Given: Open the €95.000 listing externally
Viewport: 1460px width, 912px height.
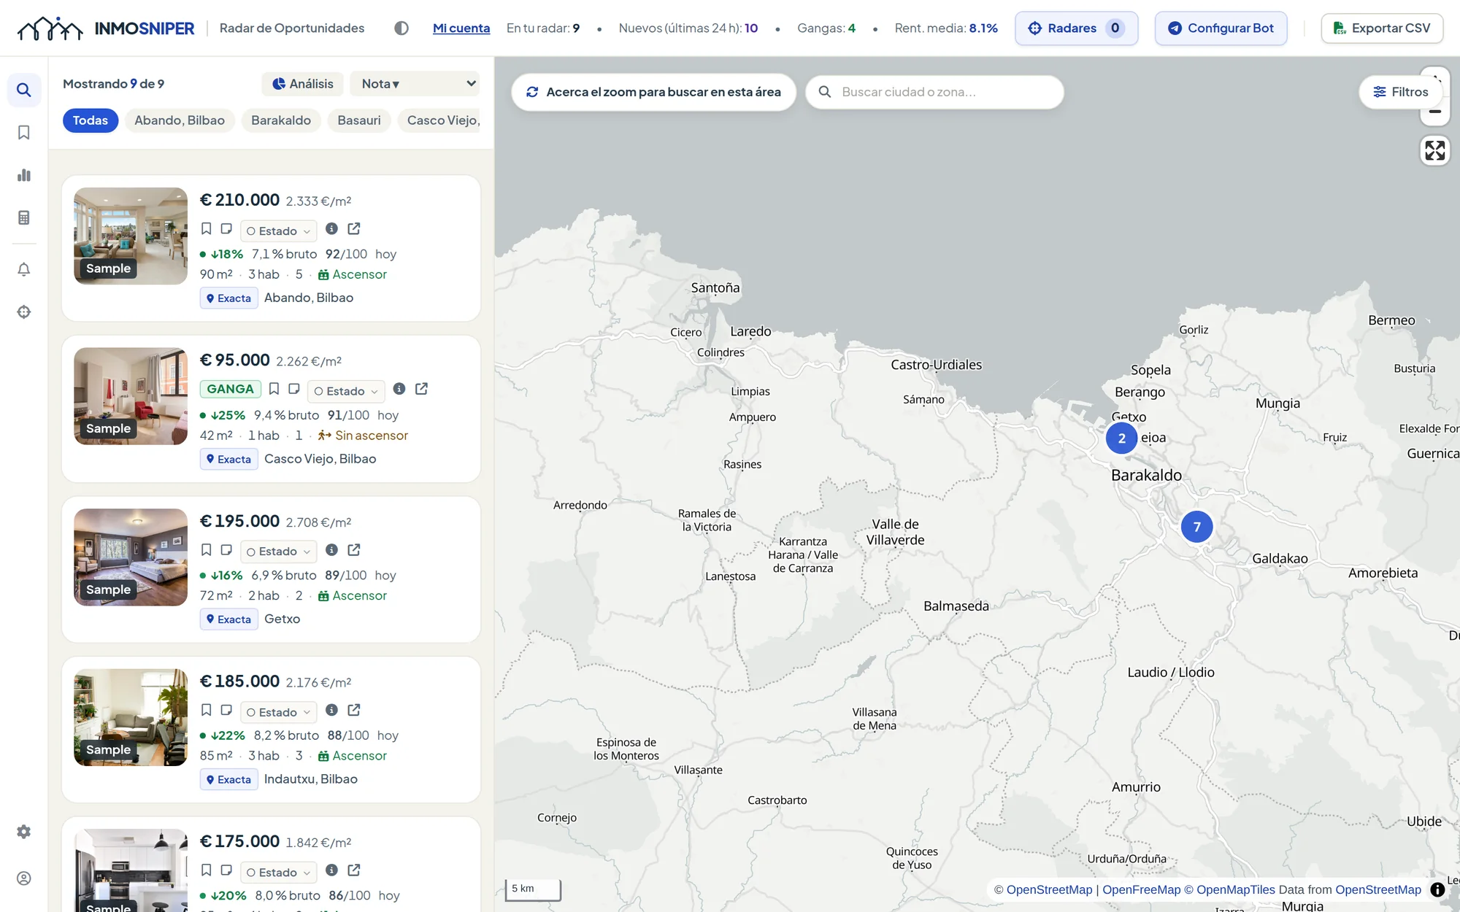Looking at the screenshot, I should [x=421, y=389].
